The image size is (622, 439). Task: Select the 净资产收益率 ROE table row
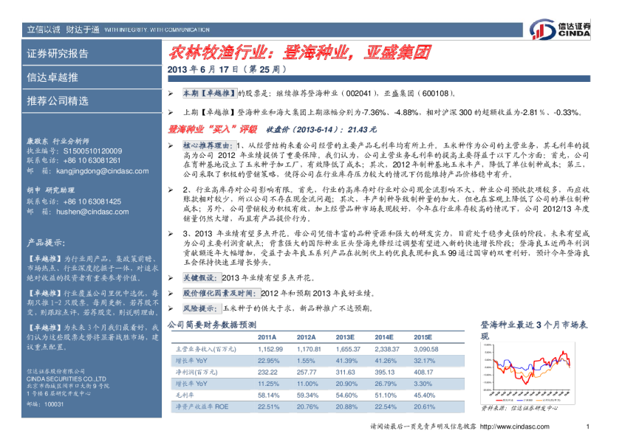coord(200,407)
